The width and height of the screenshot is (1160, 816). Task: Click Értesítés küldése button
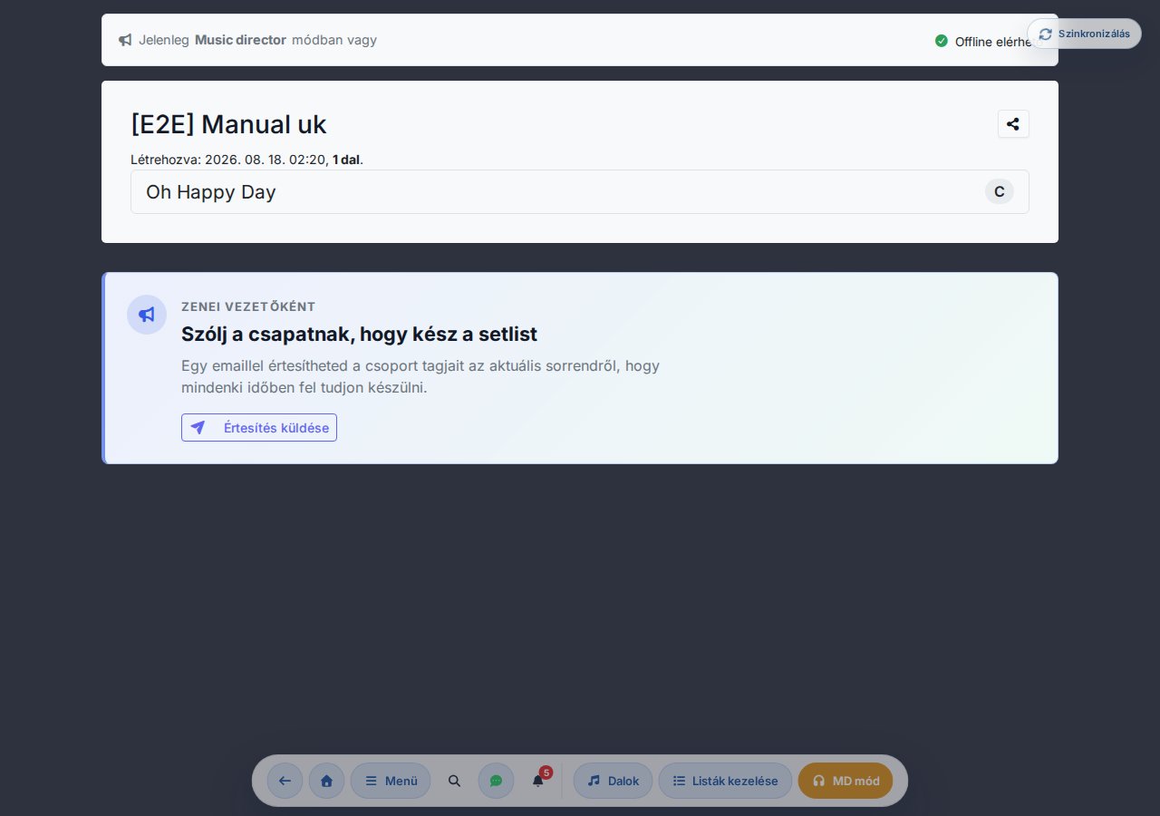(259, 428)
